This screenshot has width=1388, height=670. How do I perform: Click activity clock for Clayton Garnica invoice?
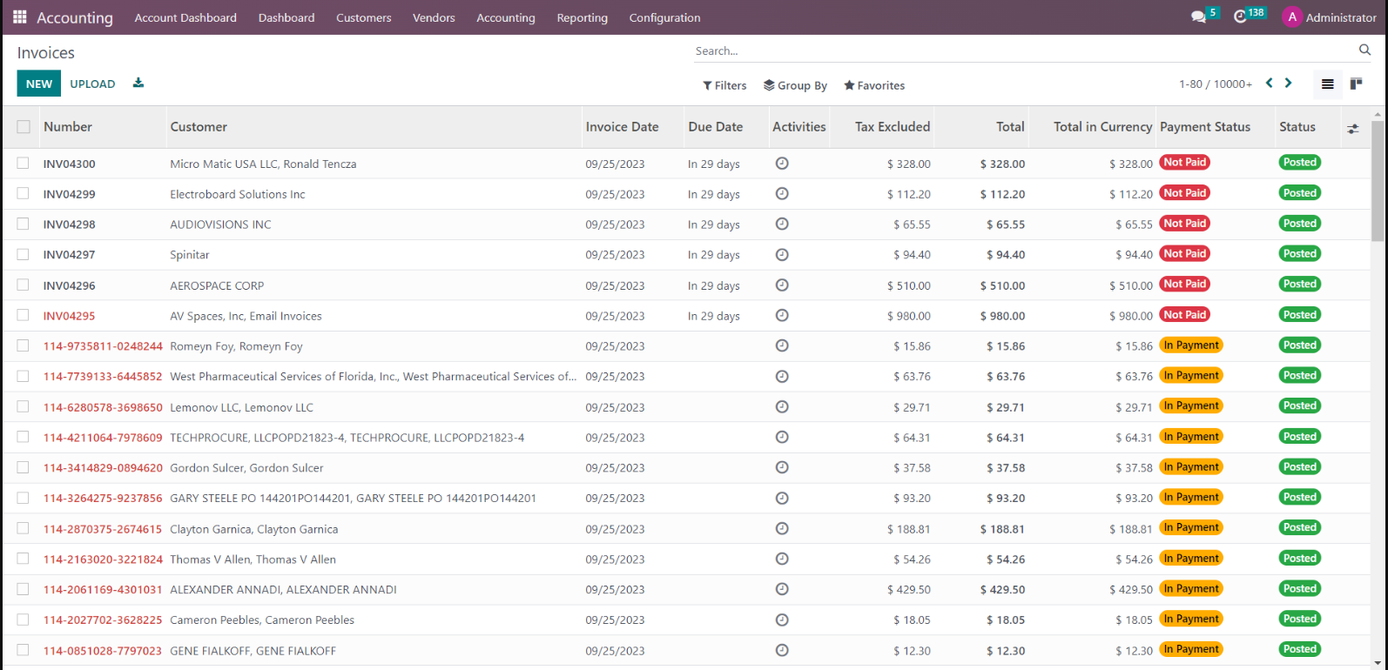(x=782, y=529)
